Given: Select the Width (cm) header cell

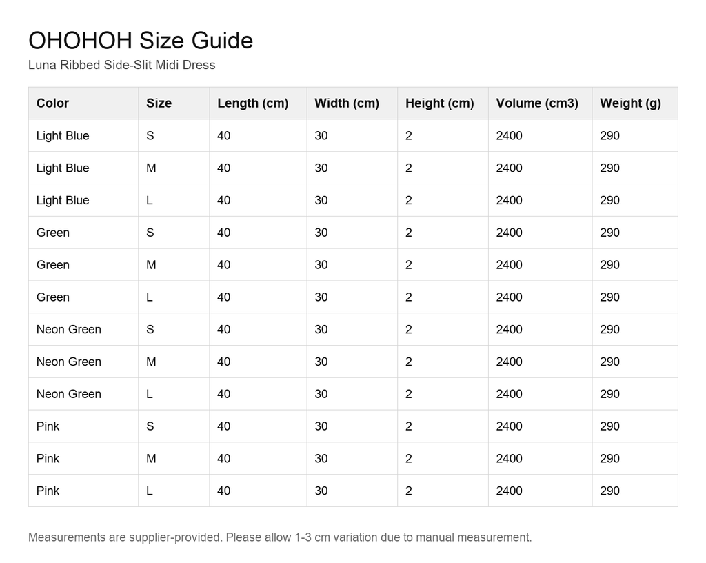Looking at the screenshot, I should coord(352,103).
